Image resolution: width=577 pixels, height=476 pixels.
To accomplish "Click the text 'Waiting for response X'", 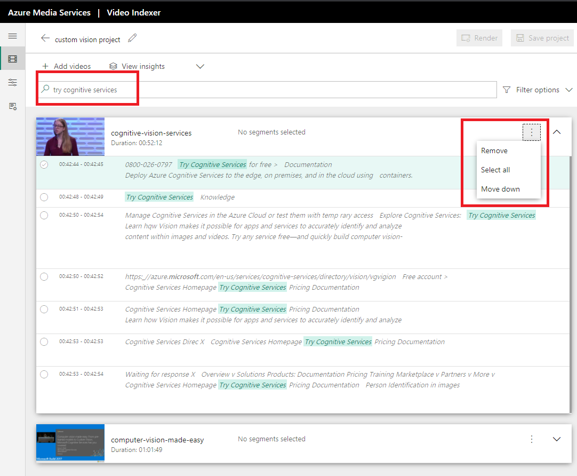I will (x=160, y=375).
